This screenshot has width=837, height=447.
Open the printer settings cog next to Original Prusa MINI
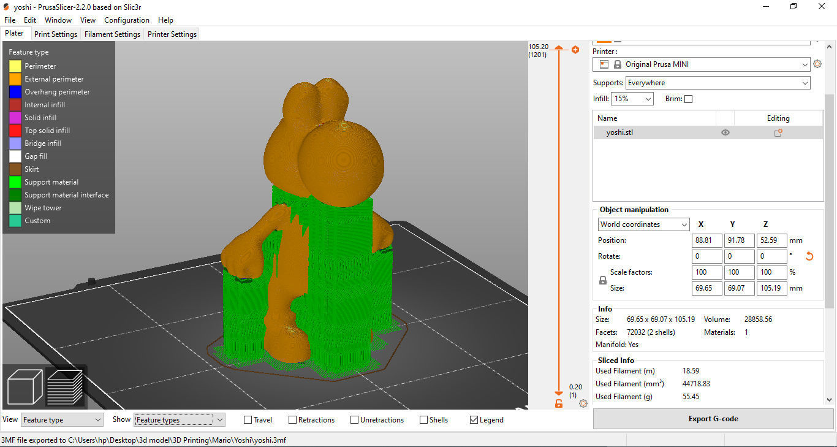click(817, 64)
